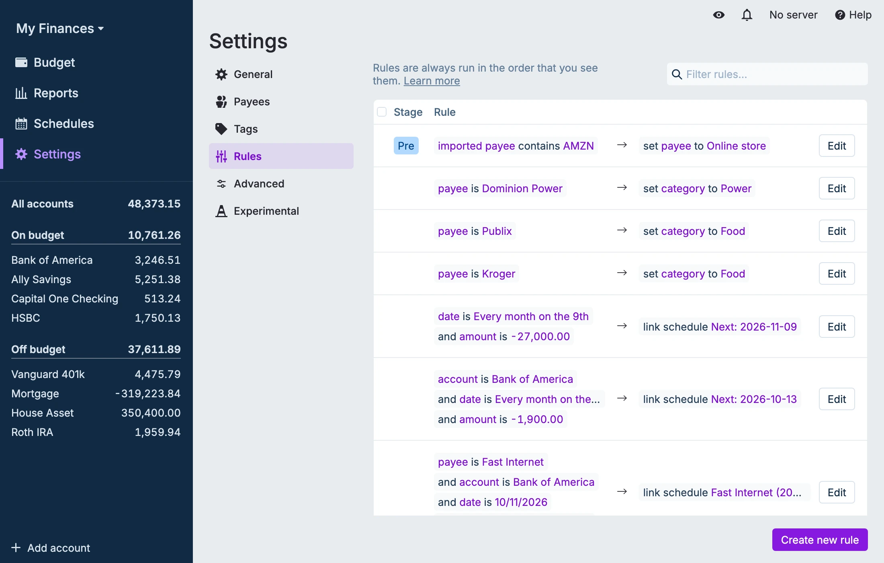This screenshot has height=563, width=884.
Task: Expand the My Finances dropdown
Action: coord(60,29)
